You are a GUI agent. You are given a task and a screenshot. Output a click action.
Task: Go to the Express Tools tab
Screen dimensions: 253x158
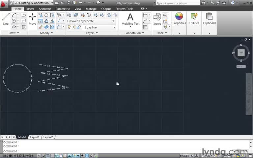[x=125, y=9]
